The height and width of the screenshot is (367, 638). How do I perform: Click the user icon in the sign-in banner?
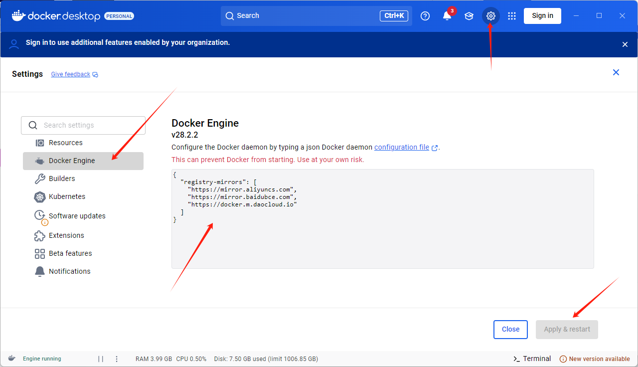14,43
